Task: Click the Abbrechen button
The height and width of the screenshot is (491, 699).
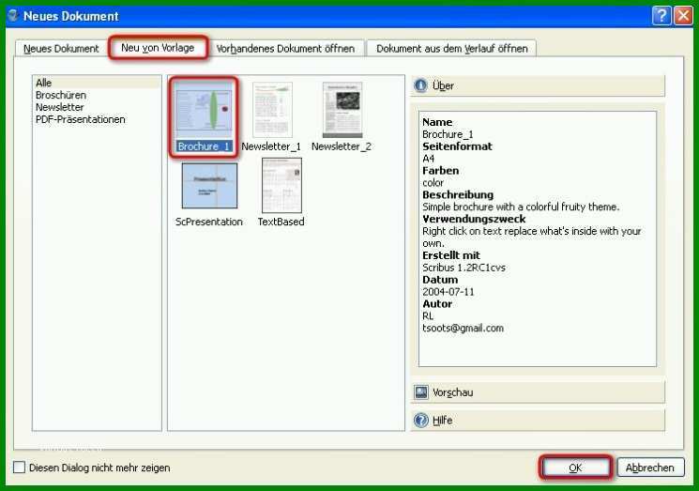Action: click(650, 468)
